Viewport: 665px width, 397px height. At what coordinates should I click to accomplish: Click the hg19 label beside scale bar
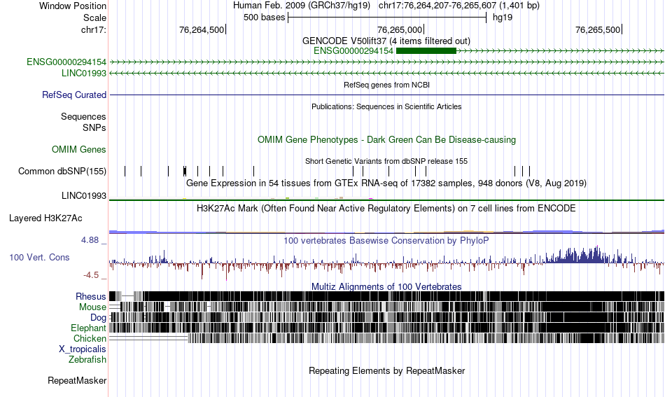[503, 18]
